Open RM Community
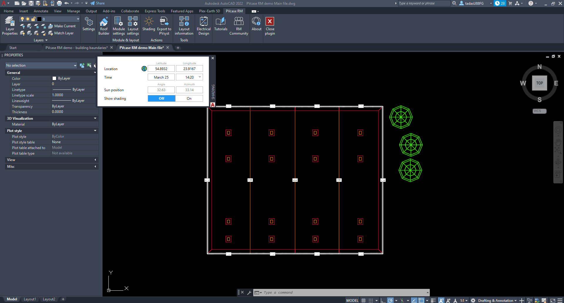The image size is (564, 303). pyautogui.click(x=239, y=26)
